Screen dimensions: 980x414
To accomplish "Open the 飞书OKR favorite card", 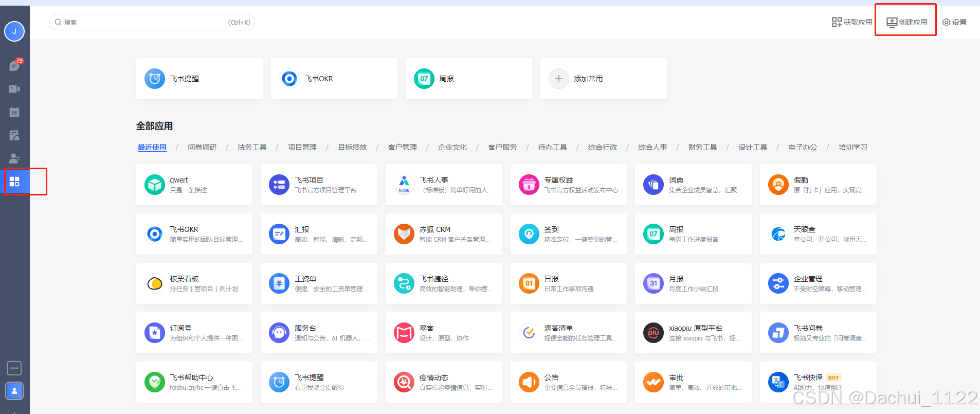I will [x=334, y=79].
